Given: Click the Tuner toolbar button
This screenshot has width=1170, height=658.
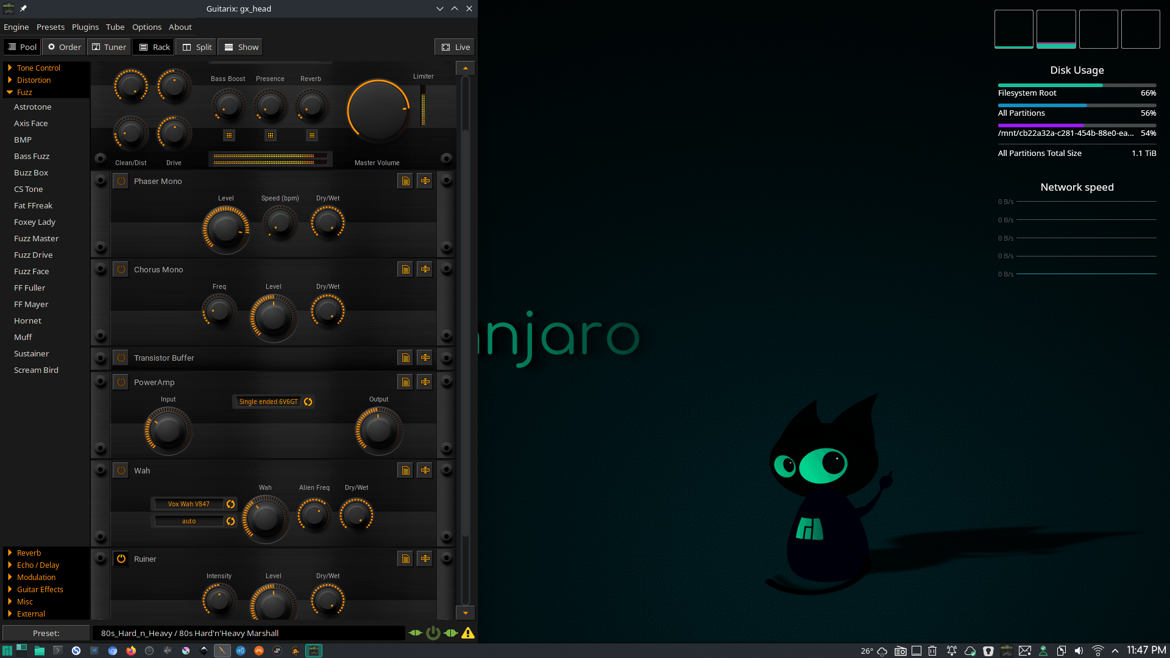Looking at the screenshot, I should pos(109,47).
